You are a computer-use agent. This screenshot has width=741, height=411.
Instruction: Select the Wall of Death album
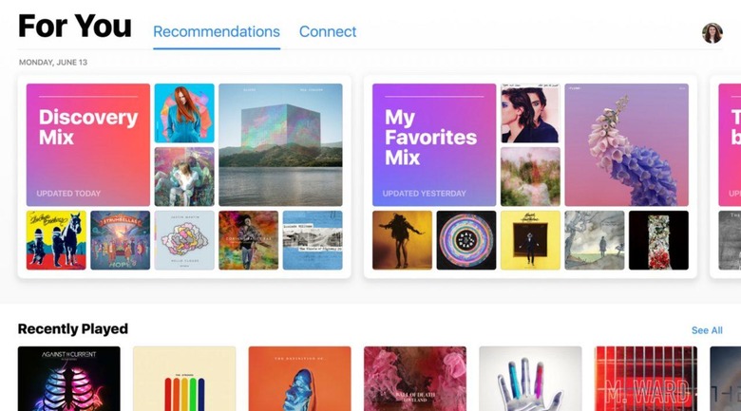[415, 379]
